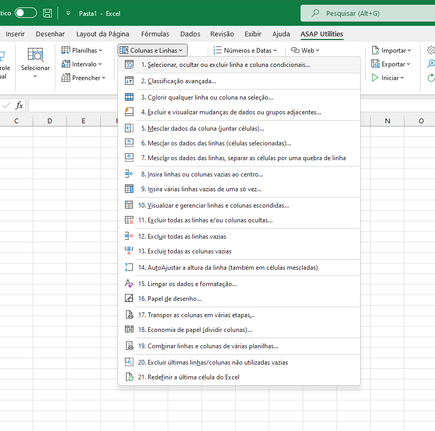Click the Transpor colunas em várias etapas icon
Screen dimensions: 435x431
tap(129, 315)
